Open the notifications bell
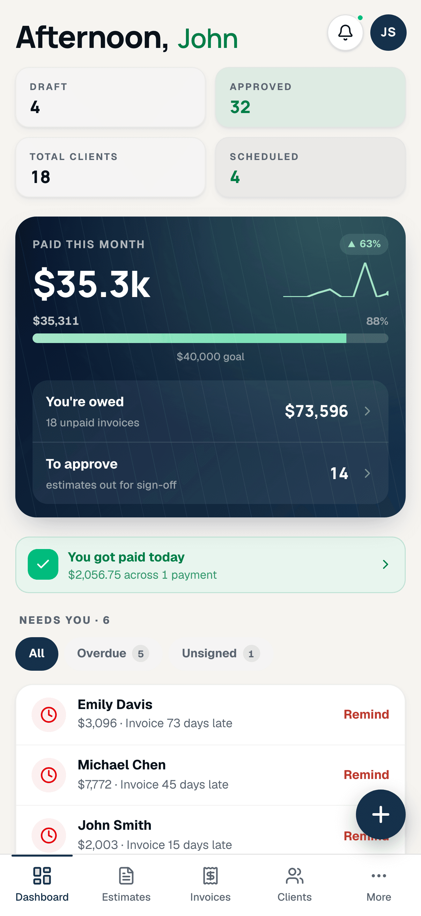 (x=345, y=33)
